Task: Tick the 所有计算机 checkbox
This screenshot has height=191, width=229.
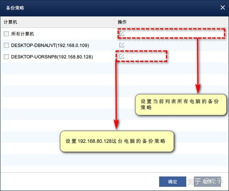Action: click(6, 34)
